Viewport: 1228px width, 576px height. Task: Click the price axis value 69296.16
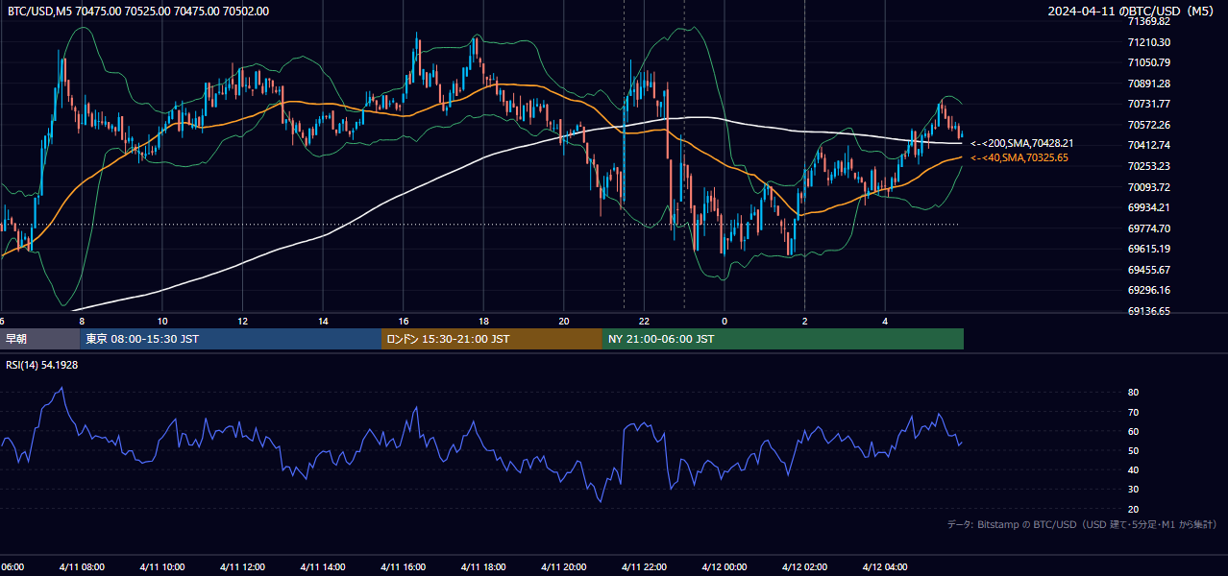1148,290
